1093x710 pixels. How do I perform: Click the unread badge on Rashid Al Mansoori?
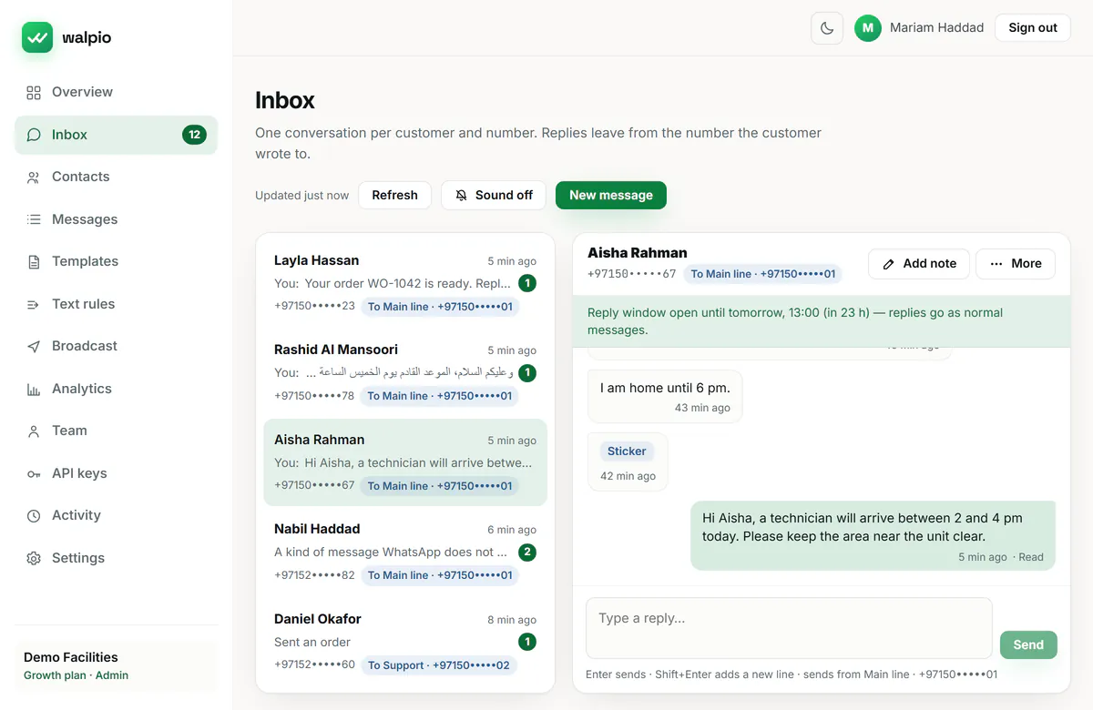527,372
